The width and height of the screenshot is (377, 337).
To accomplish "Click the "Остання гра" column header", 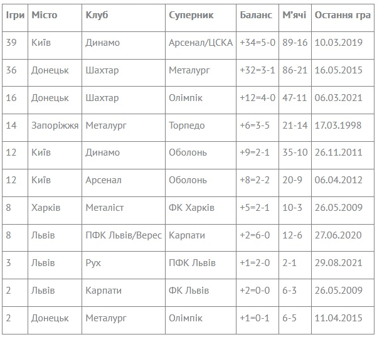I will coord(342,14).
